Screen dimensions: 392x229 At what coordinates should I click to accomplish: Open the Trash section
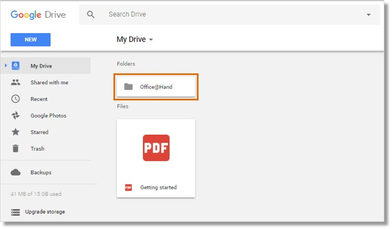point(38,149)
